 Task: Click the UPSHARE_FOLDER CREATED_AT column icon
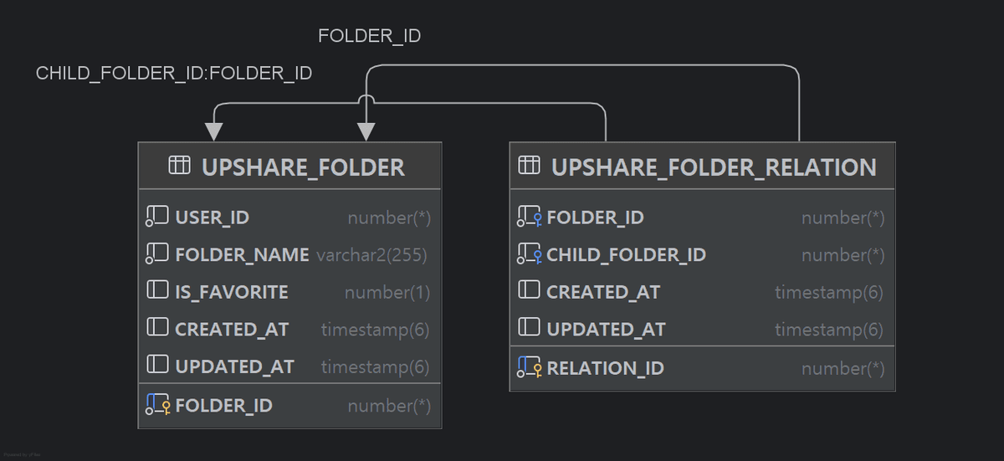pos(157,328)
